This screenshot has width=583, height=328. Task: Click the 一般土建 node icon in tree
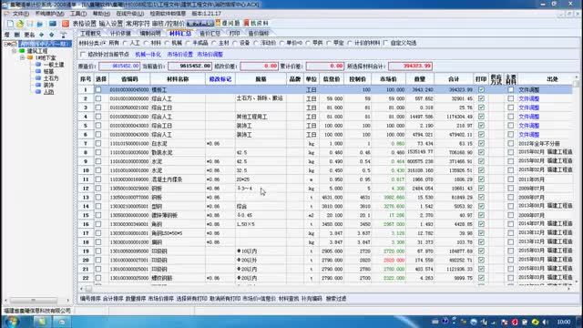38,65
